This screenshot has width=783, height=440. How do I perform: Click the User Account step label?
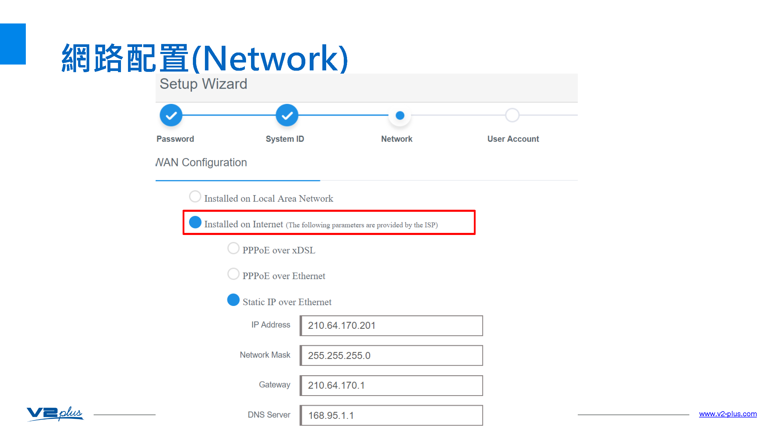(513, 139)
